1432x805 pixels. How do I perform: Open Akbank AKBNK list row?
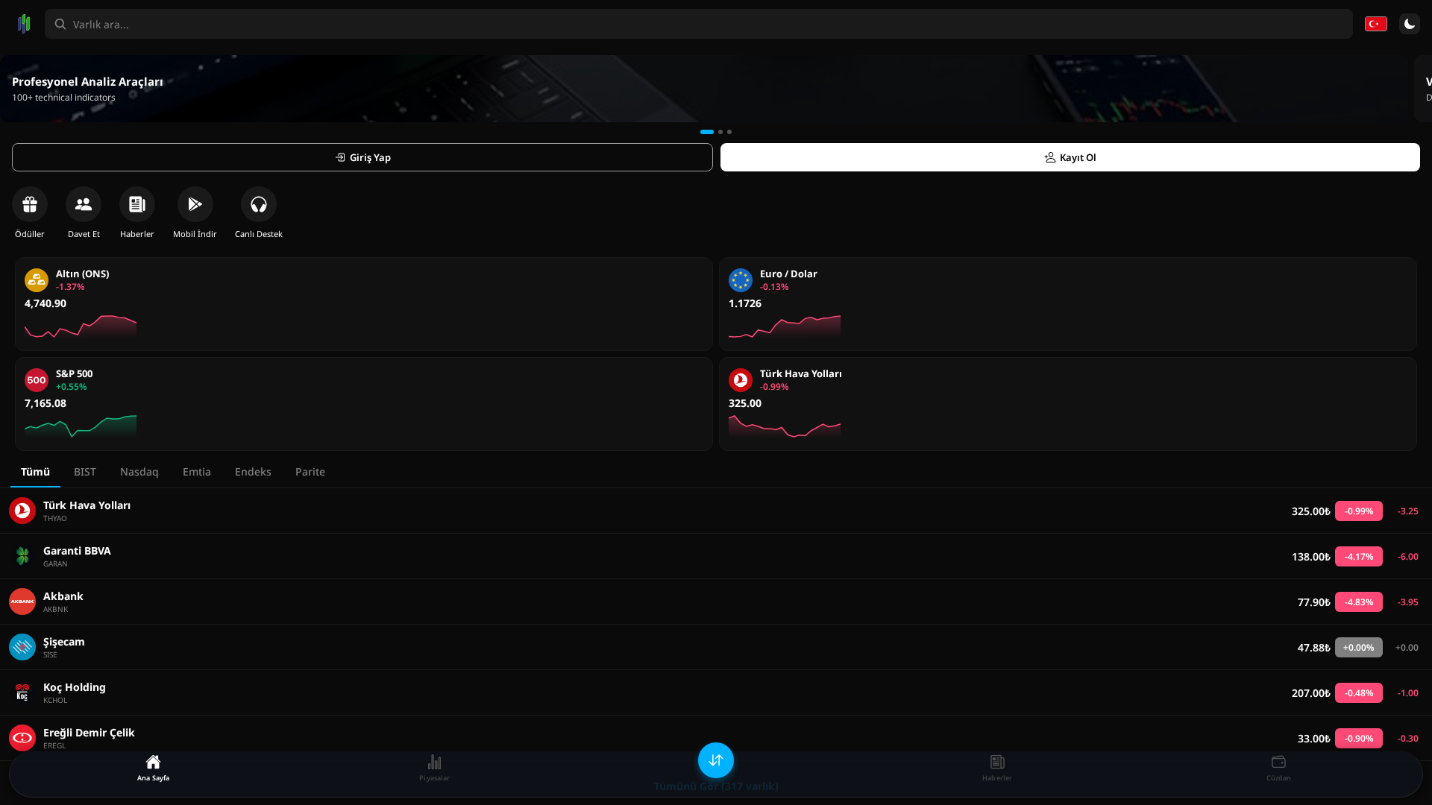pos(716,602)
